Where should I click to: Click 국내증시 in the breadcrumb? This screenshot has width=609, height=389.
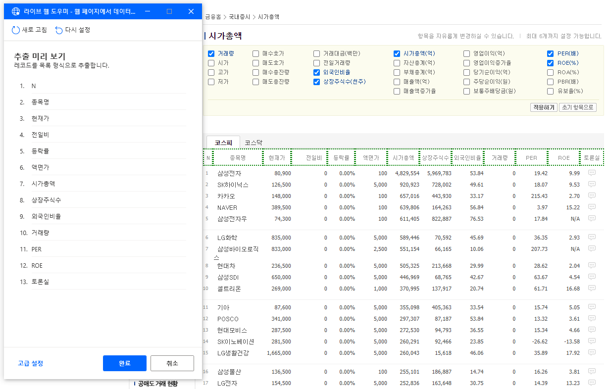point(240,17)
